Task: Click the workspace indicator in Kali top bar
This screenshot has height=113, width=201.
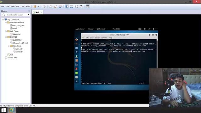Action: coord(140,29)
